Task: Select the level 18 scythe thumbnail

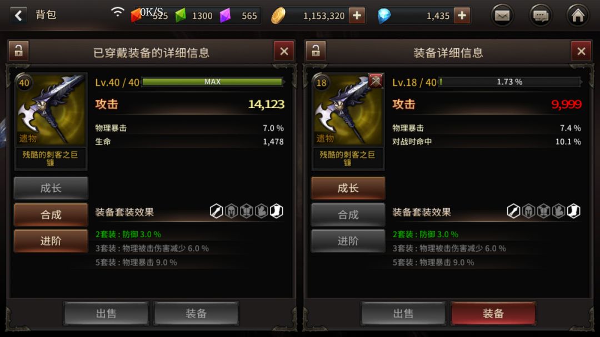Action: pos(348,110)
